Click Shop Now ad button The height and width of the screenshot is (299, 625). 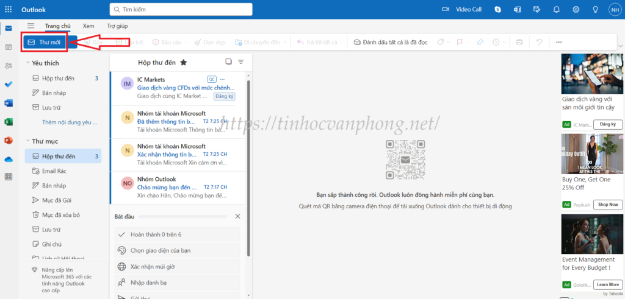click(608, 205)
